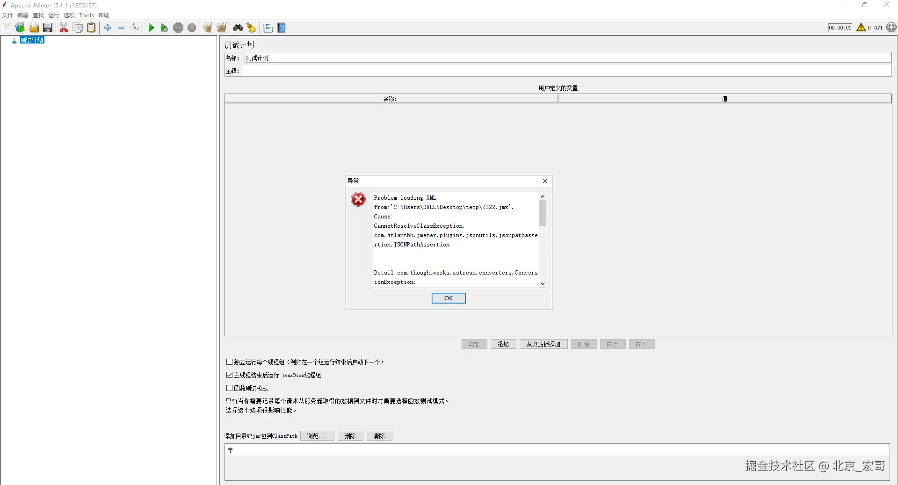Click the grey Shutdown toolbar icon
This screenshot has height=485, width=898.
tap(192, 28)
